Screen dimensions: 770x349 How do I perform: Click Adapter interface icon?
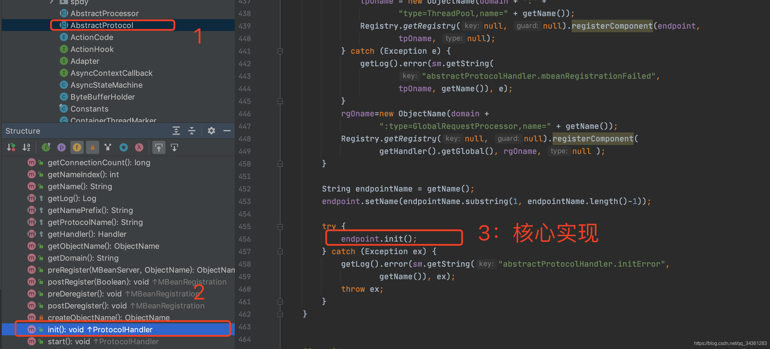point(64,61)
